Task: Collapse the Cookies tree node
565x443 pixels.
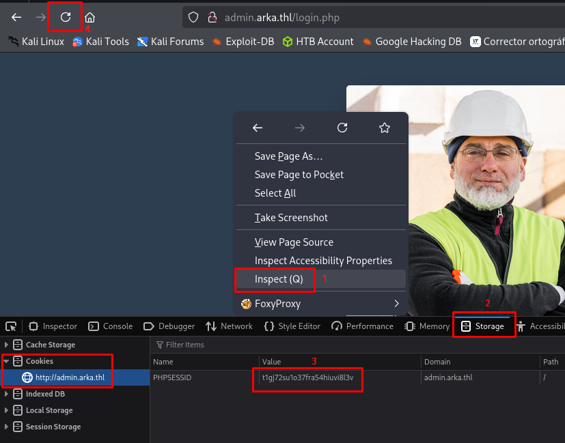Action: pyautogui.click(x=8, y=361)
